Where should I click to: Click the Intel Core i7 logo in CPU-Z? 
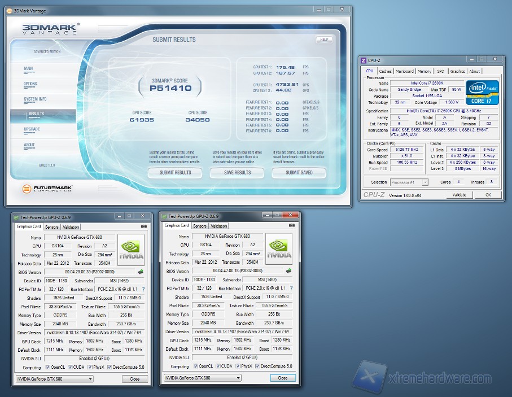tap(482, 92)
